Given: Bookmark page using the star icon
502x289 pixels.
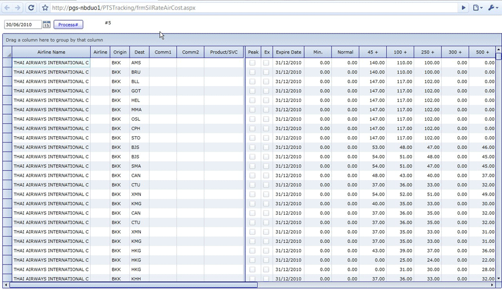Looking at the screenshot, I should 45,7.
